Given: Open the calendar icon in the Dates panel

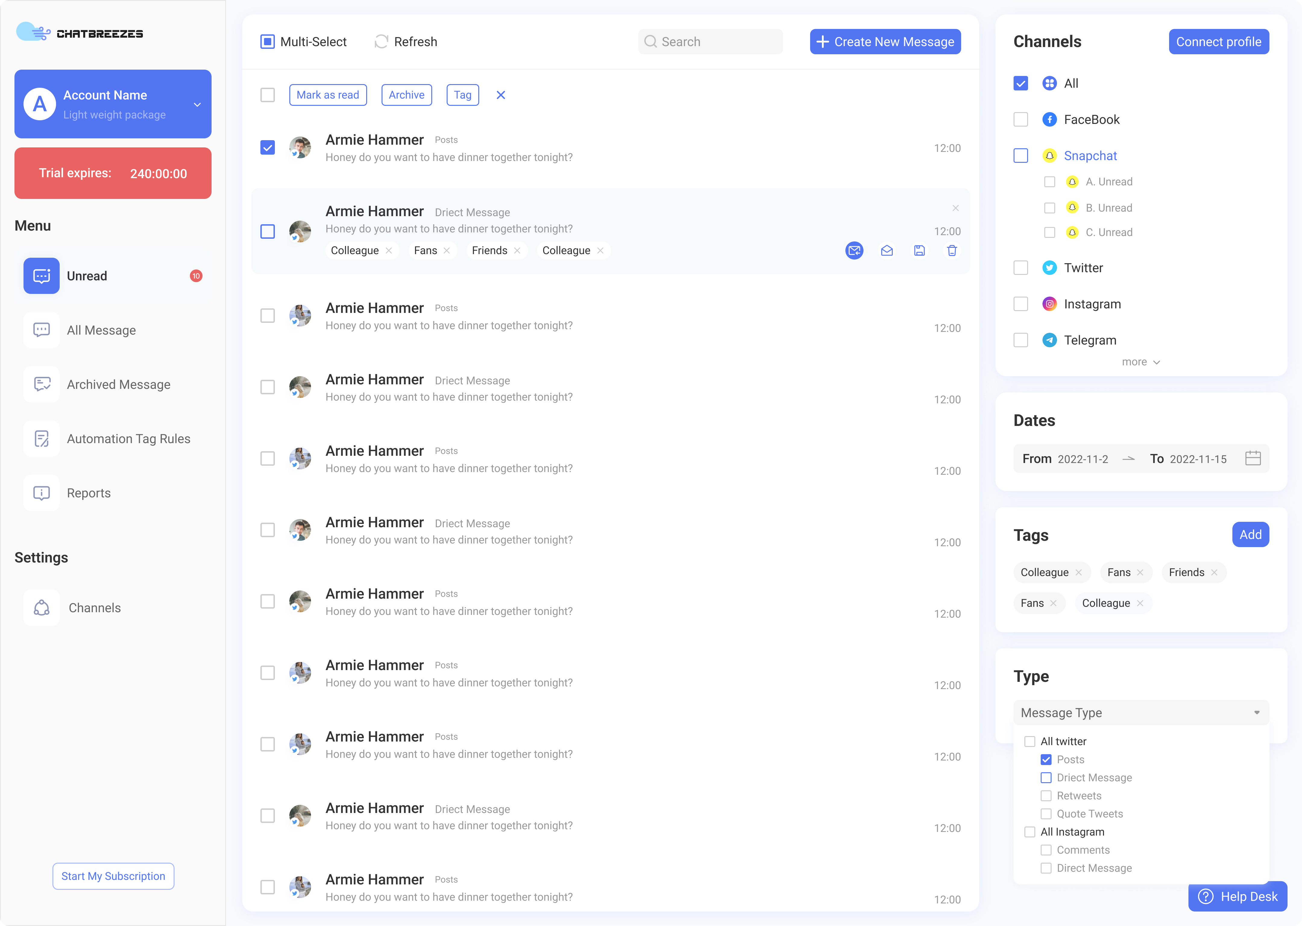Looking at the screenshot, I should (x=1253, y=458).
